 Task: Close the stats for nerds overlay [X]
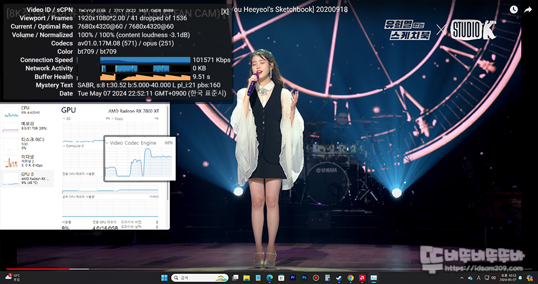(x=225, y=12)
